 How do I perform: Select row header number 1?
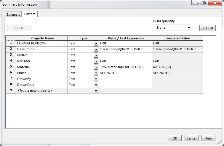(11, 43)
